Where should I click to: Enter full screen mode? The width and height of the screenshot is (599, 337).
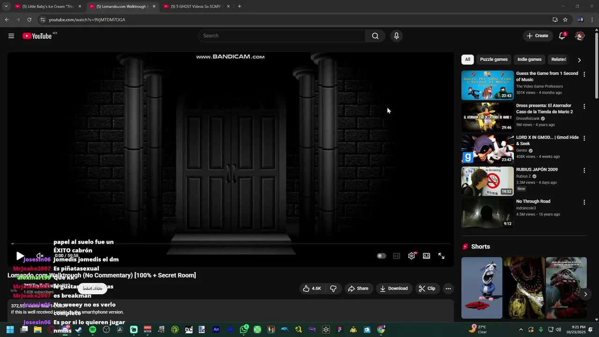click(441, 256)
